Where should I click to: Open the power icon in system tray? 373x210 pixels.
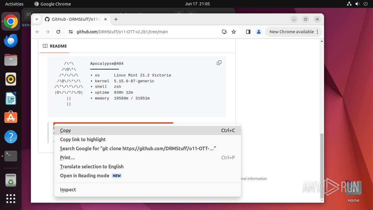tap(366, 4)
